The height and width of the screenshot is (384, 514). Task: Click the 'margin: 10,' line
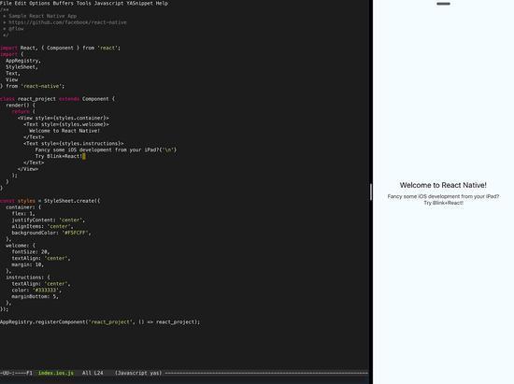[27, 264]
